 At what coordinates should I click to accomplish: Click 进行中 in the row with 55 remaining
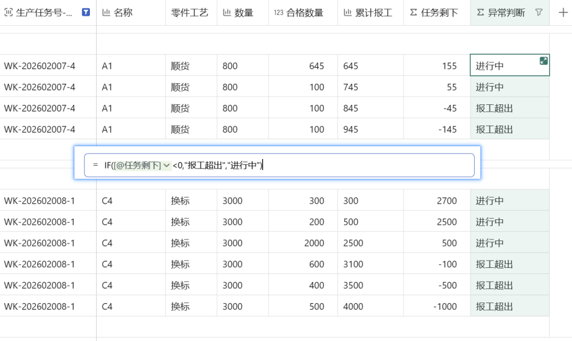coord(510,87)
